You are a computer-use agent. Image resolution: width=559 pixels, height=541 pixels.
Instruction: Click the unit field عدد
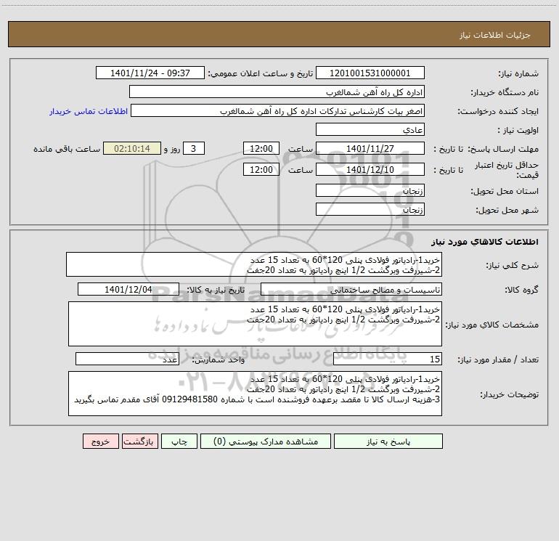tap(127, 359)
